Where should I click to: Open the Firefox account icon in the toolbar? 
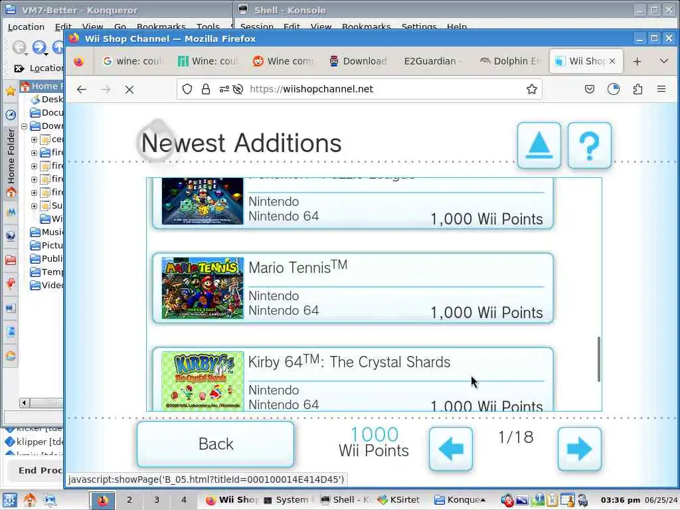[613, 90]
